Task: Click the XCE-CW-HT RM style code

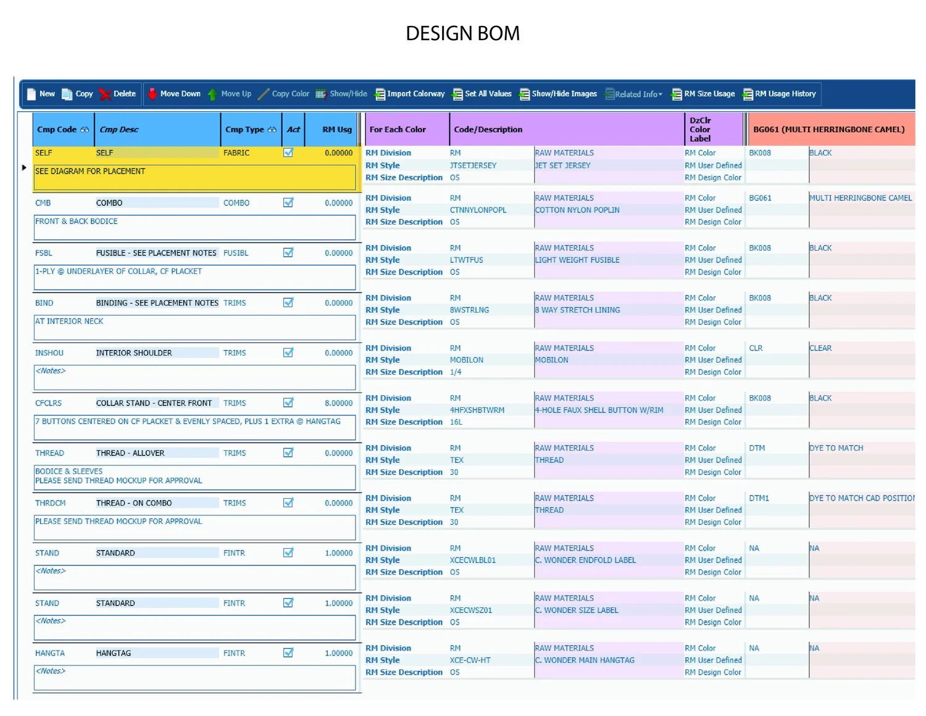Action: tap(470, 660)
